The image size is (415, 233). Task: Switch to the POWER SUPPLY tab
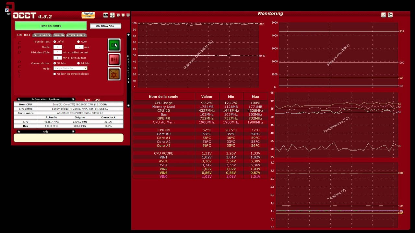point(76,35)
